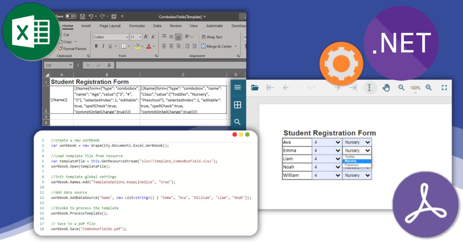Go to next page in PDF viewer
This screenshot has height=242, width=463.
pos(337,88)
